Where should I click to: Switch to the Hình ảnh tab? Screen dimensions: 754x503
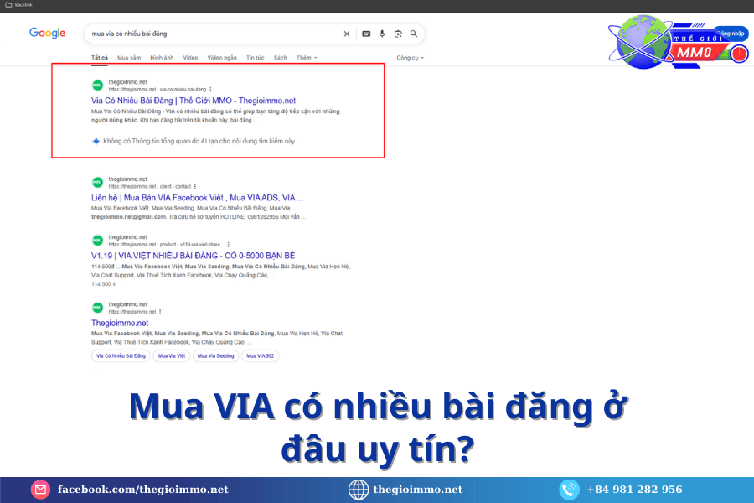162,58
